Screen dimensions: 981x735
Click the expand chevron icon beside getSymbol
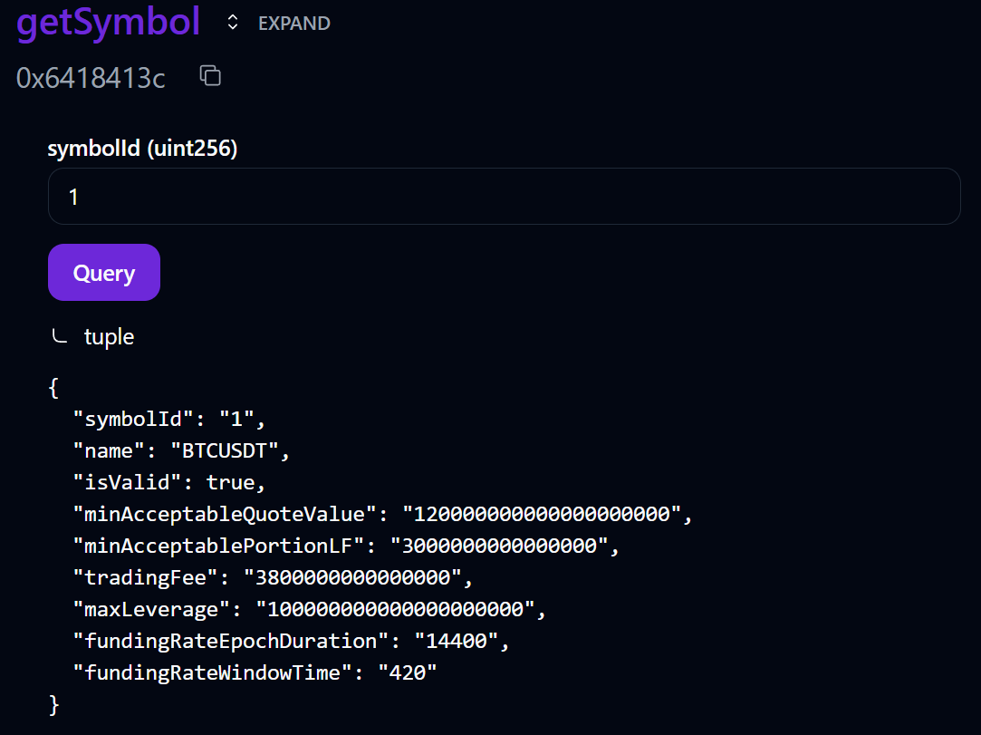click(x=233, y=24)
